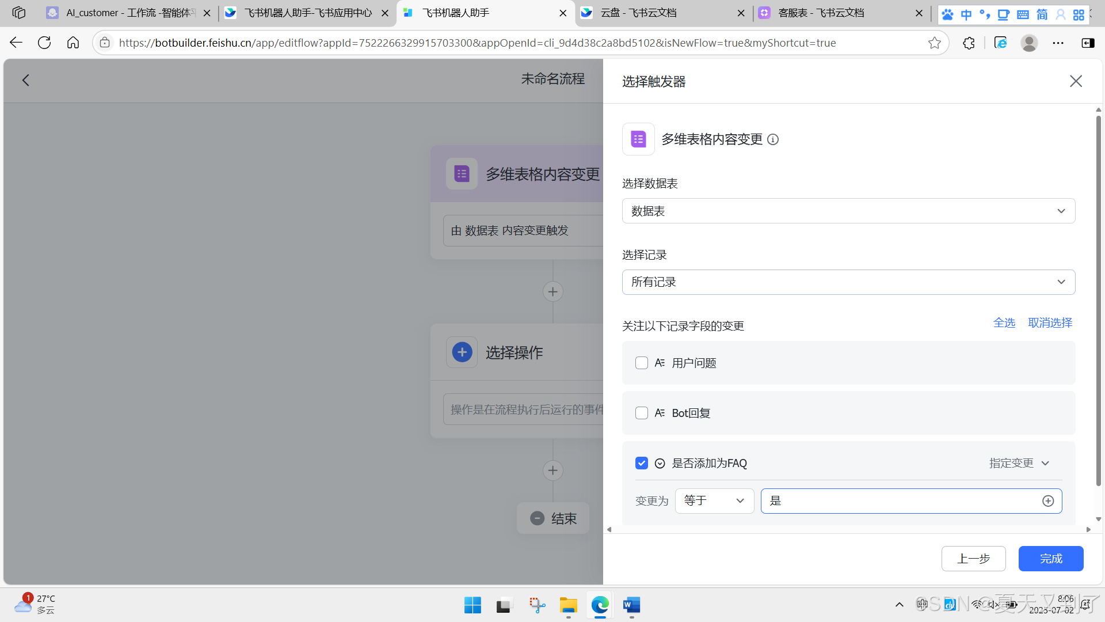This screenshot has height=622, width=1105.
Task: Open the 选择数据表 dropdown
Action: 848,211
